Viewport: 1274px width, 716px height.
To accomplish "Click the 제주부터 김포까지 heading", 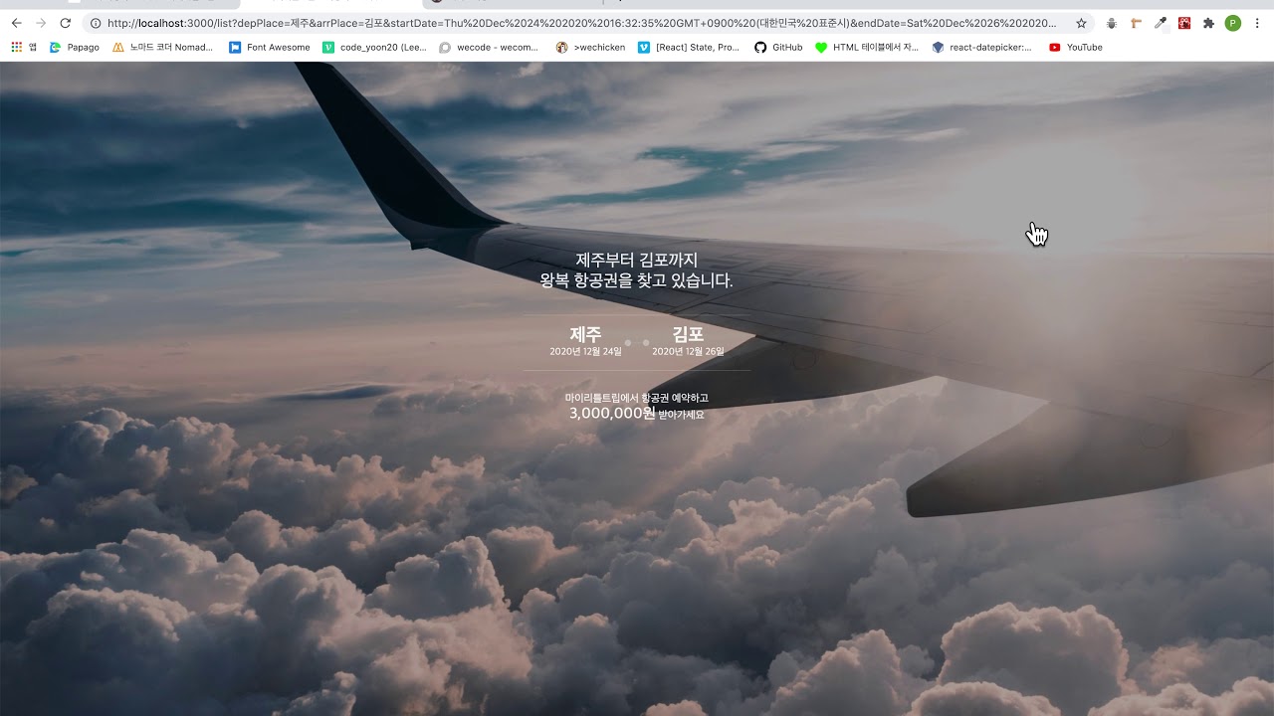I will (637, 260).
